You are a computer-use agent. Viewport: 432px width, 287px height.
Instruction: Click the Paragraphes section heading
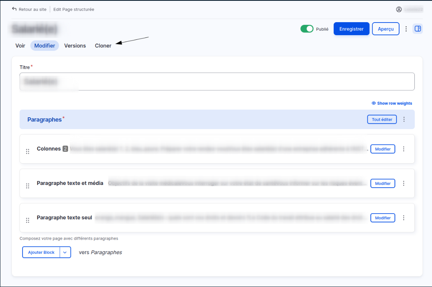[44, 119]
